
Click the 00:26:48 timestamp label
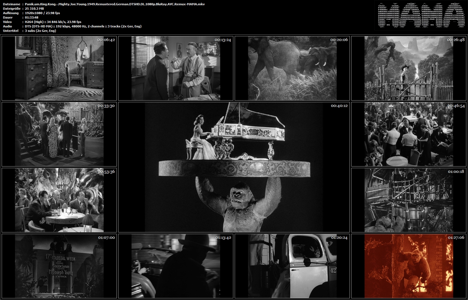456,40
